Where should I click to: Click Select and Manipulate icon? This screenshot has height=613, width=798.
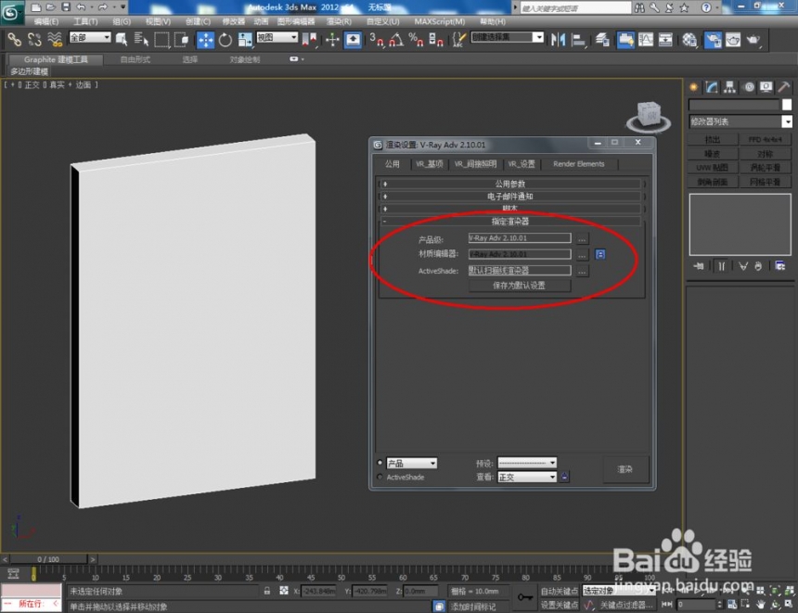pyautogui.click(x=332, y=39)
